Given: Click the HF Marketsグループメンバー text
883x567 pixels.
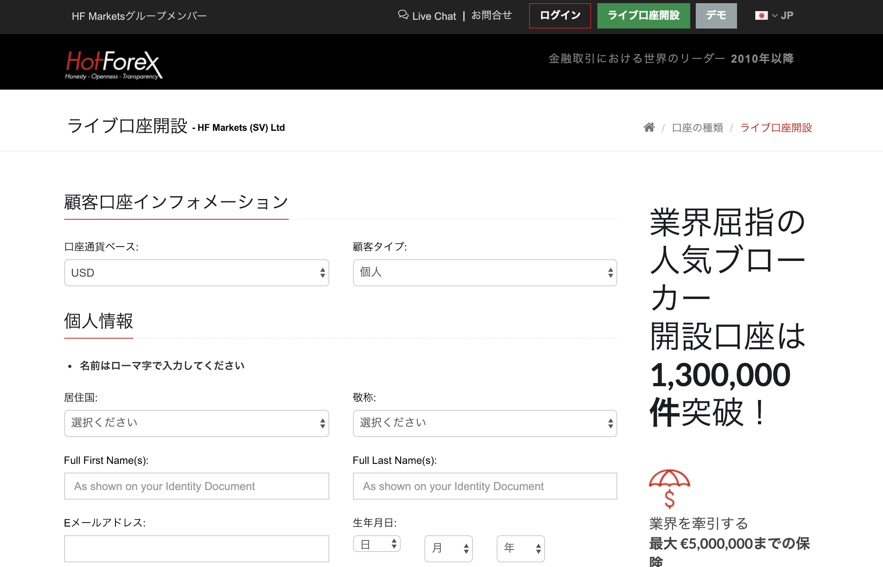Looking at the screenshot, I should tap(139, 16).
